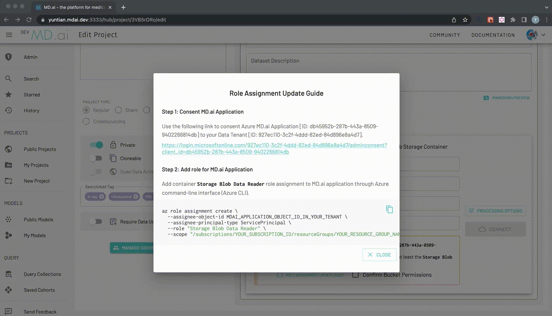
Task: Select the Regular project type
Action: coord(86,110)
